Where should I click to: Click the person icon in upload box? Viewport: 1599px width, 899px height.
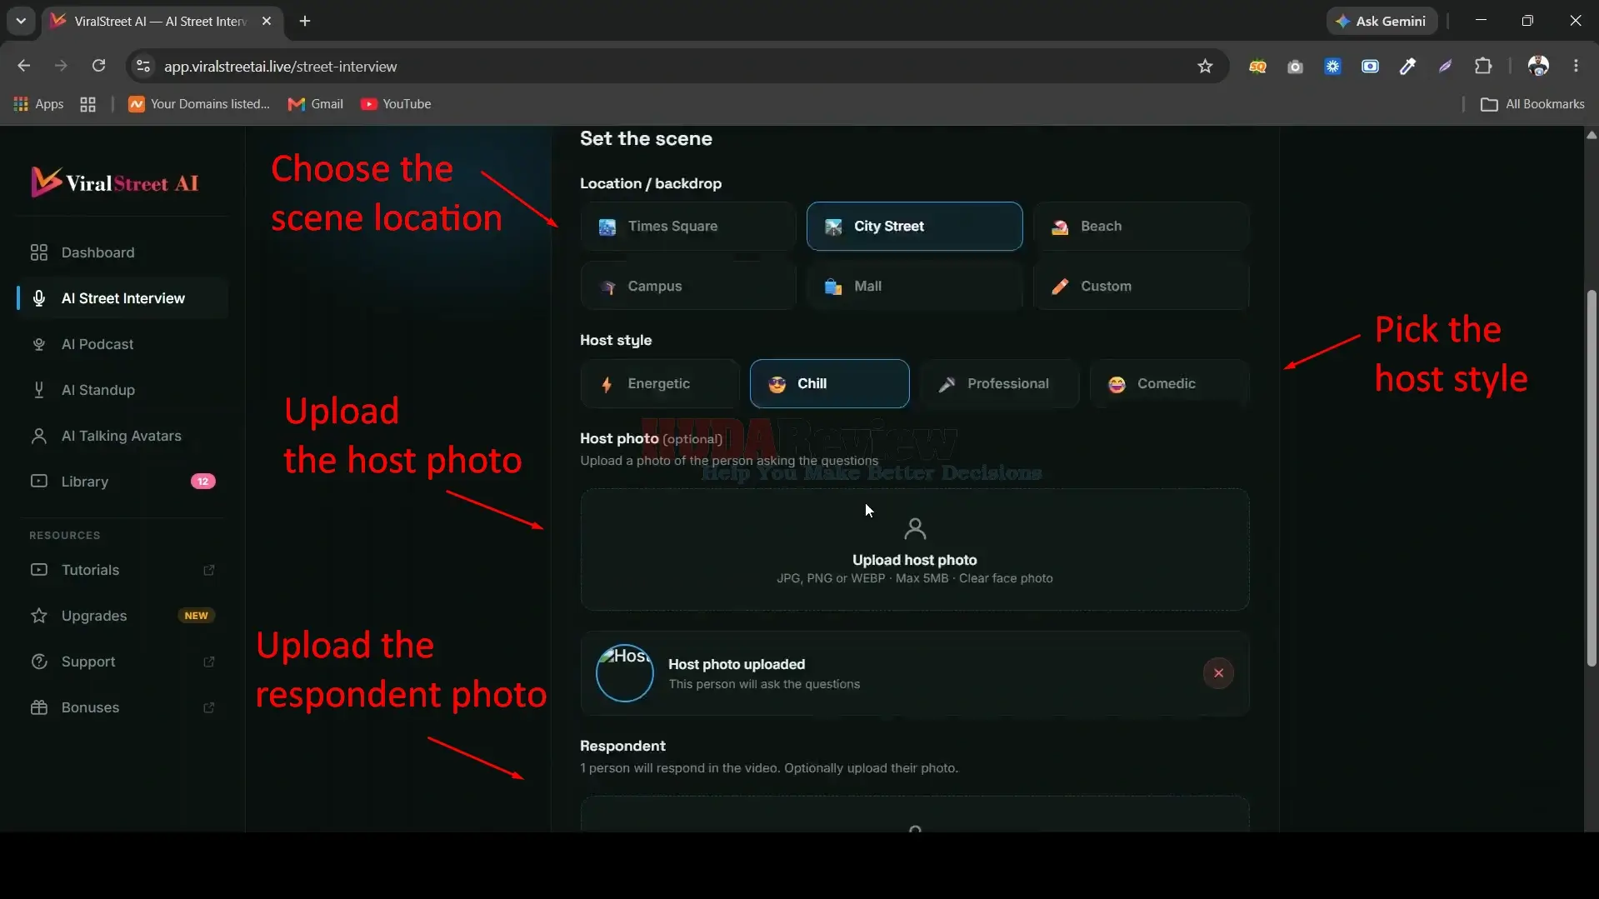tap(915, 528)
